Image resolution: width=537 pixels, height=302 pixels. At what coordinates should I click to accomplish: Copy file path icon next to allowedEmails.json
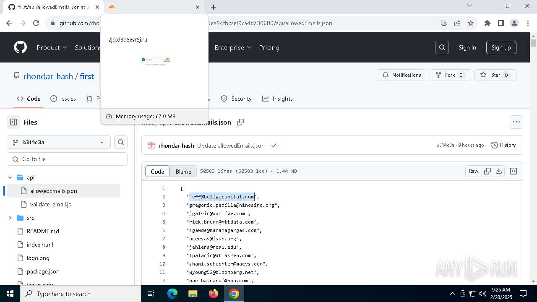pos(240,122)
